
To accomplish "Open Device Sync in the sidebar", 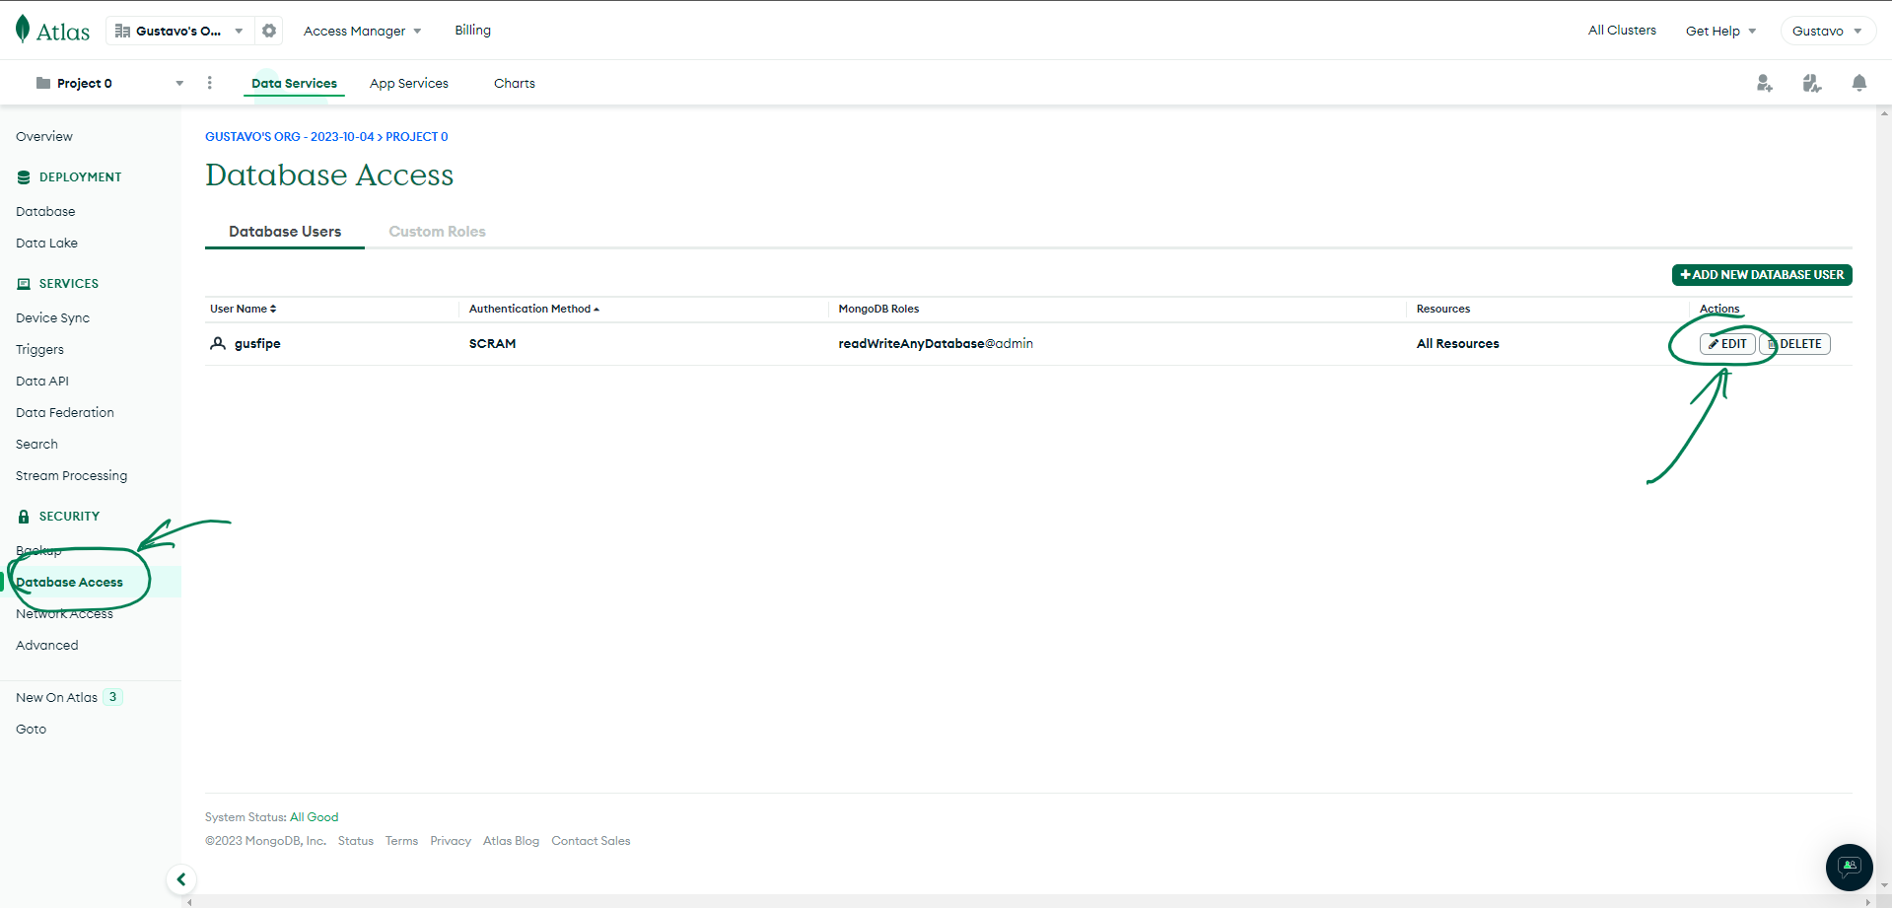I will 52,318.
